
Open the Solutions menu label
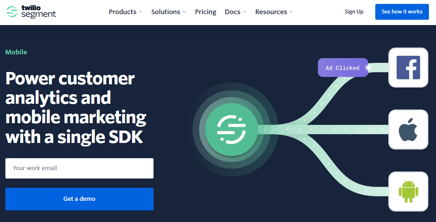(x=166, y=12)
